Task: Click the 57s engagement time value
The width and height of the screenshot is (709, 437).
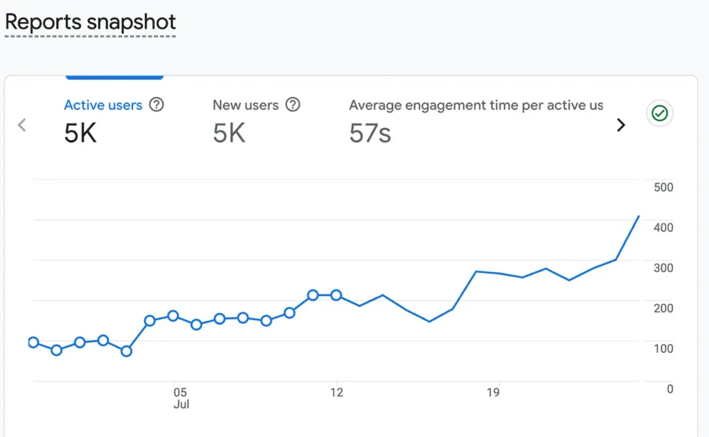Action: point(370,133)
